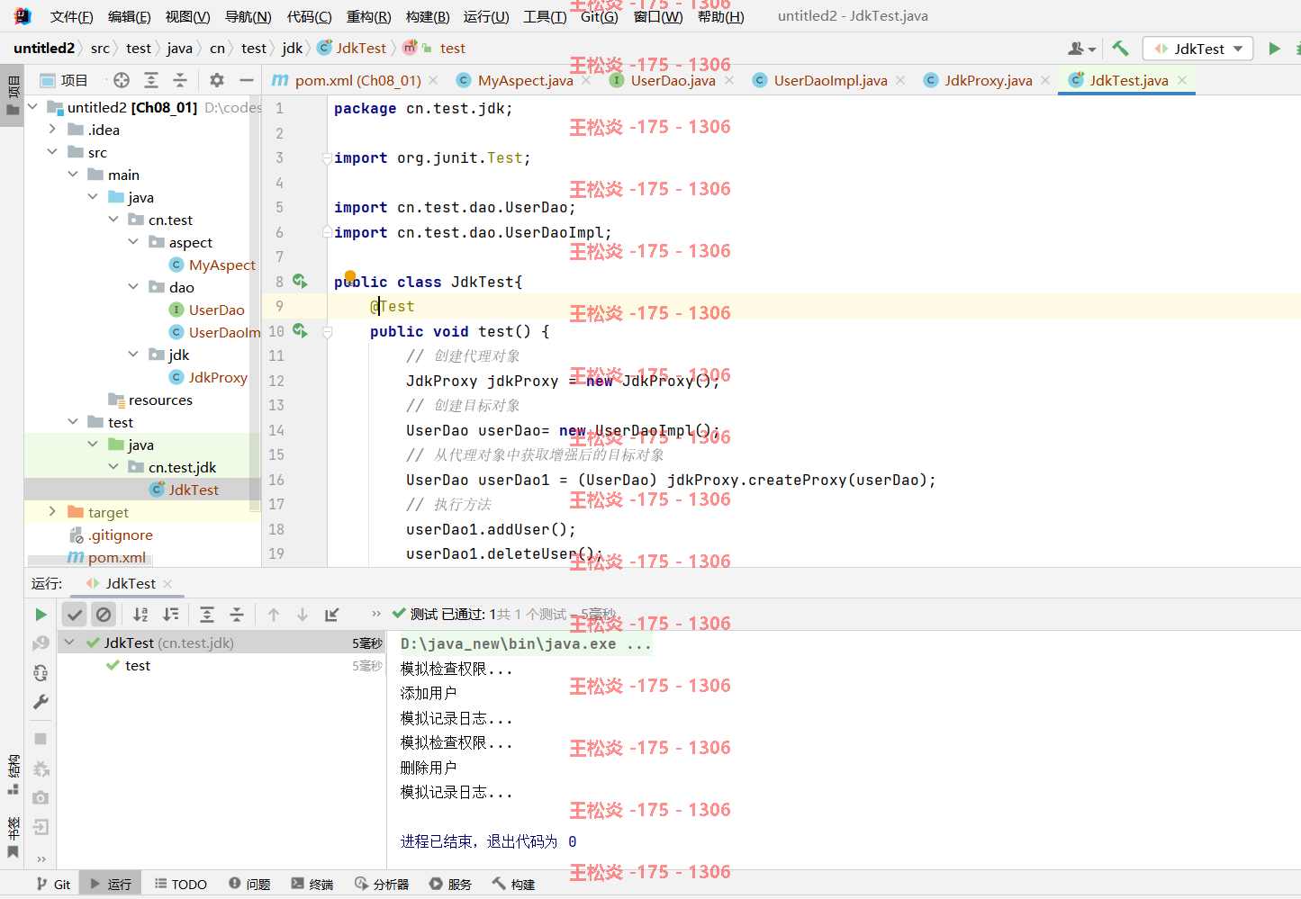Rerun tests in run panel
This screenshot has width=1301, height=899.
tap(41, 615)
